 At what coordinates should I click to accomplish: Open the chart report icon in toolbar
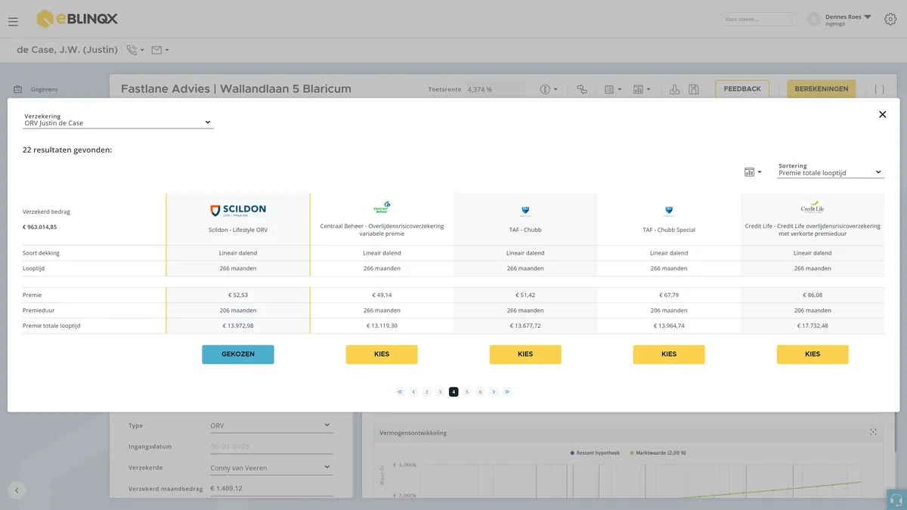642,89
